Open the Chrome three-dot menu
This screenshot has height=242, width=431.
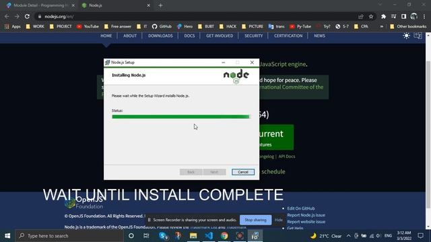point(424,16)
